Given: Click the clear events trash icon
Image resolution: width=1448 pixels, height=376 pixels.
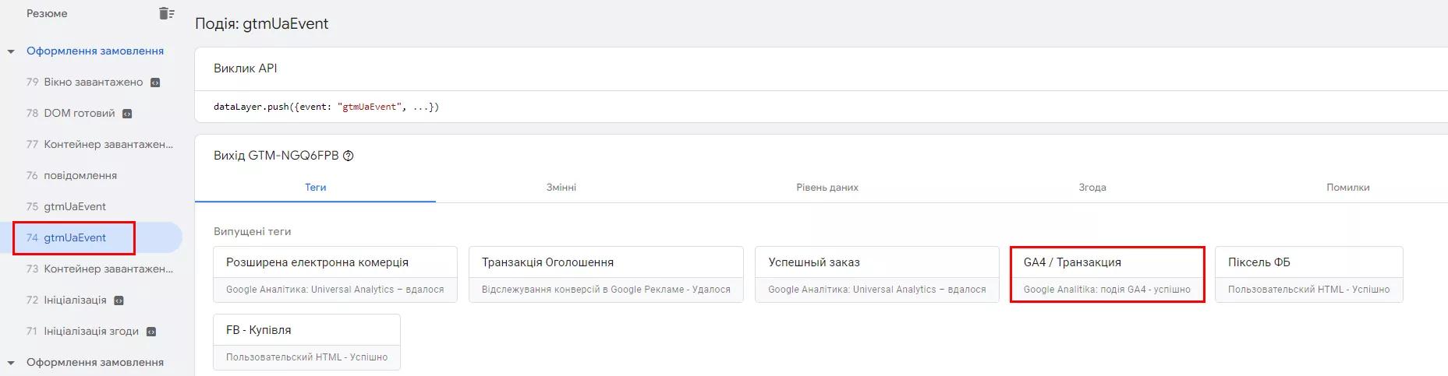Looking at the screenshot, I should coord(166,13).
